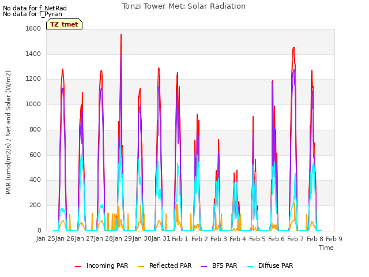Select the No data for f_Pyran message
Screen dimensions: 369x277
tap(32, 14)
